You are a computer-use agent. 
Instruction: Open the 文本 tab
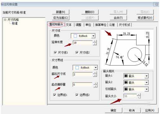point(69,25)
